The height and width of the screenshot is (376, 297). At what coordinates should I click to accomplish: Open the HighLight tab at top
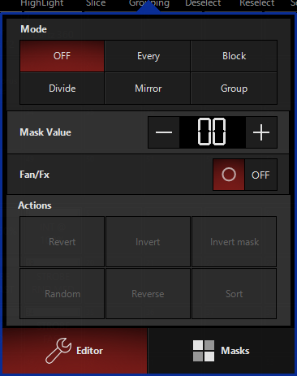pos(42,4)
